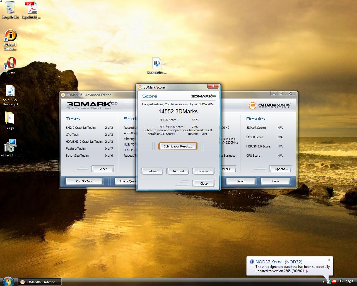Open the volume speaker tray icon
Image resolution: width=357 pixels, height=286 pixels.
pos(341,282)
